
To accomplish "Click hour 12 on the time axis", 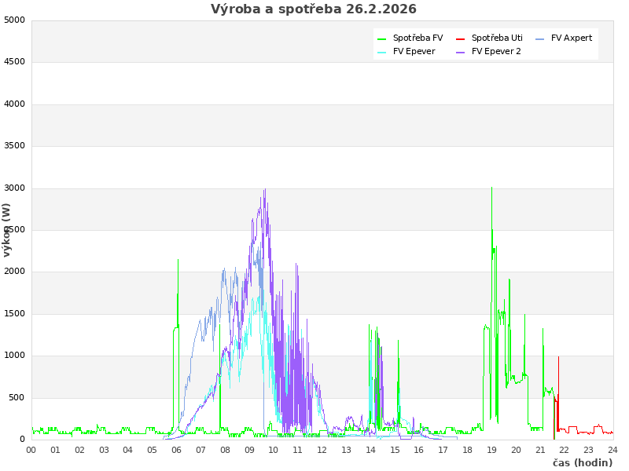I will 322,450.
